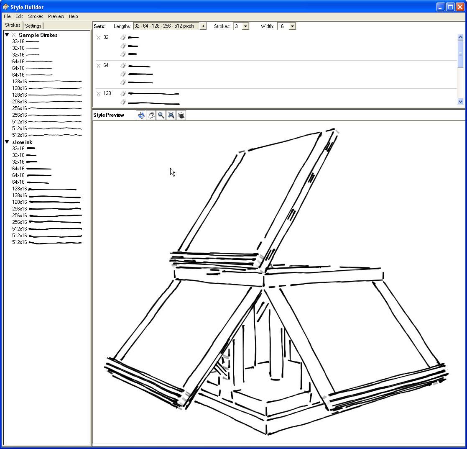Switch to the Settings tab
The image size is (467, 449).
pos(33,26)
